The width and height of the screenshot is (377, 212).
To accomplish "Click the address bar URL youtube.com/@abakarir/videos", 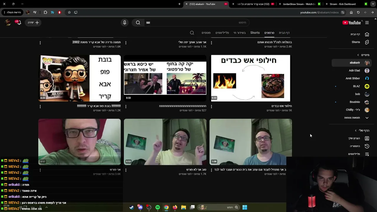I will coord(320,12).
